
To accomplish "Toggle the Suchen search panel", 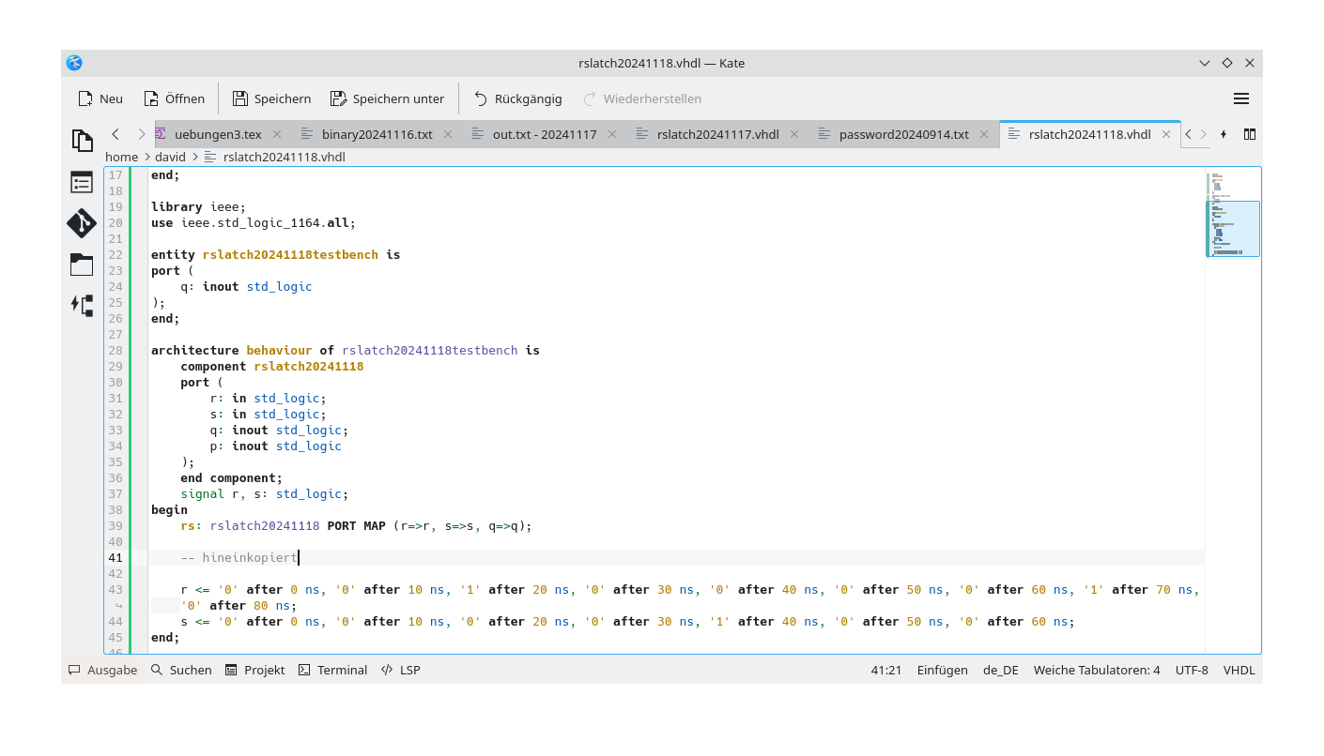I will click(181, 670).
